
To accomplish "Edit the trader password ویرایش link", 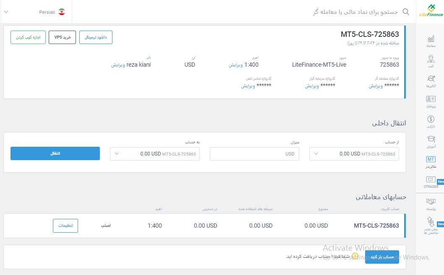I will pyautogui.click(x=376, y=86).
